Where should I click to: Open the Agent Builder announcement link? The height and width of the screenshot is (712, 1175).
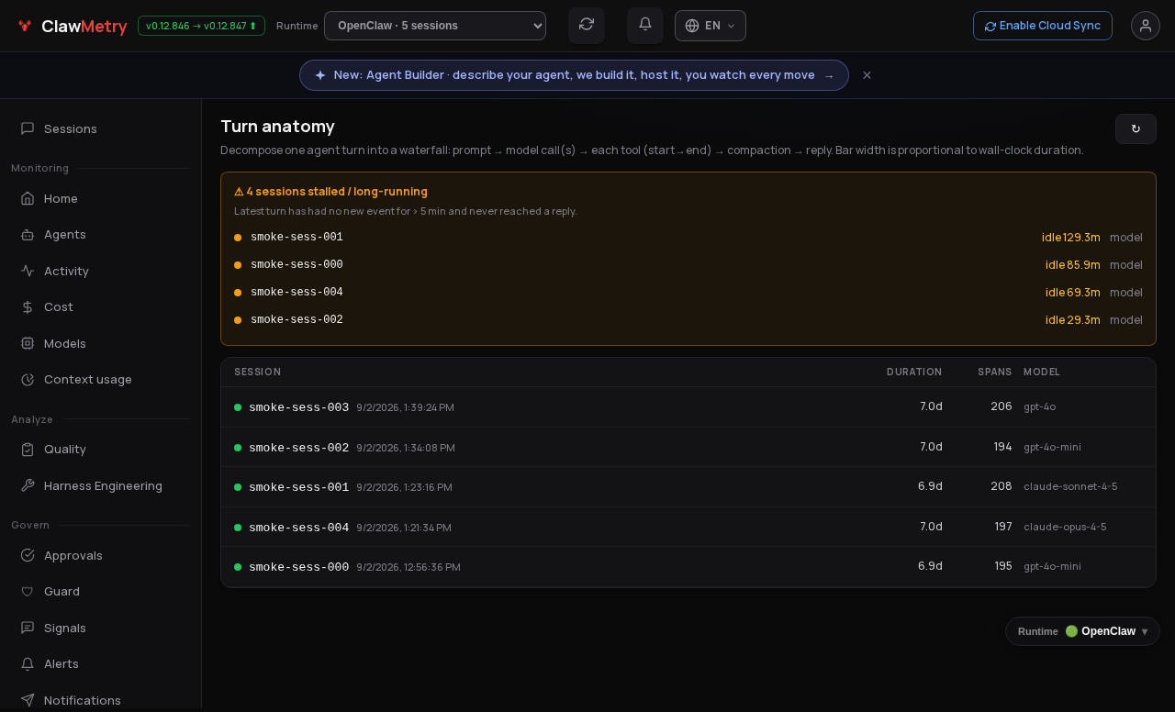coord(574,75)
